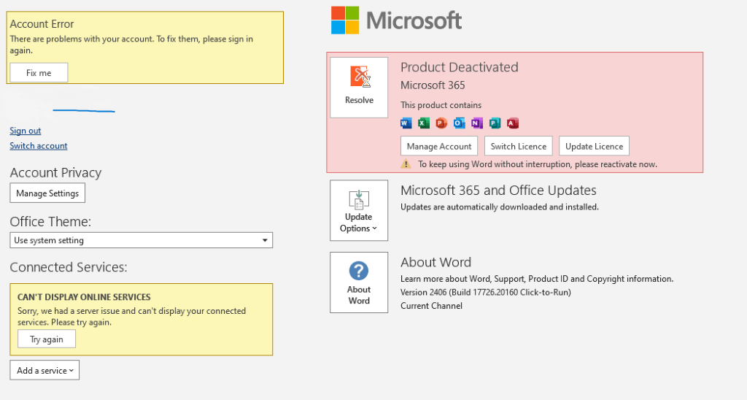The image size is (747, 400).
Task: Click the Access app icon
Action: tap(512, 123)
